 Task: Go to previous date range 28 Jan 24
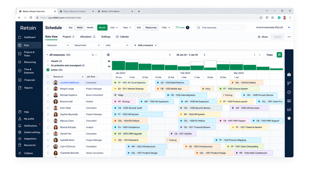point(170,55)
